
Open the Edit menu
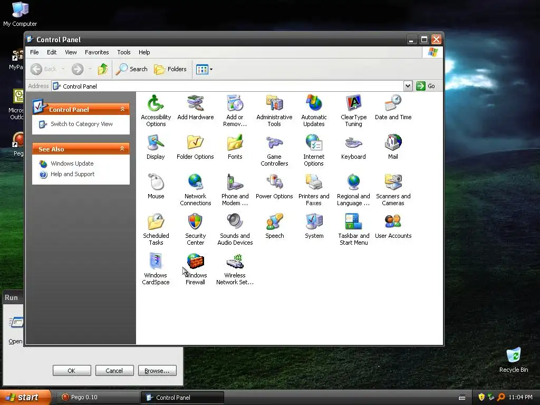[x=52, y=52]
